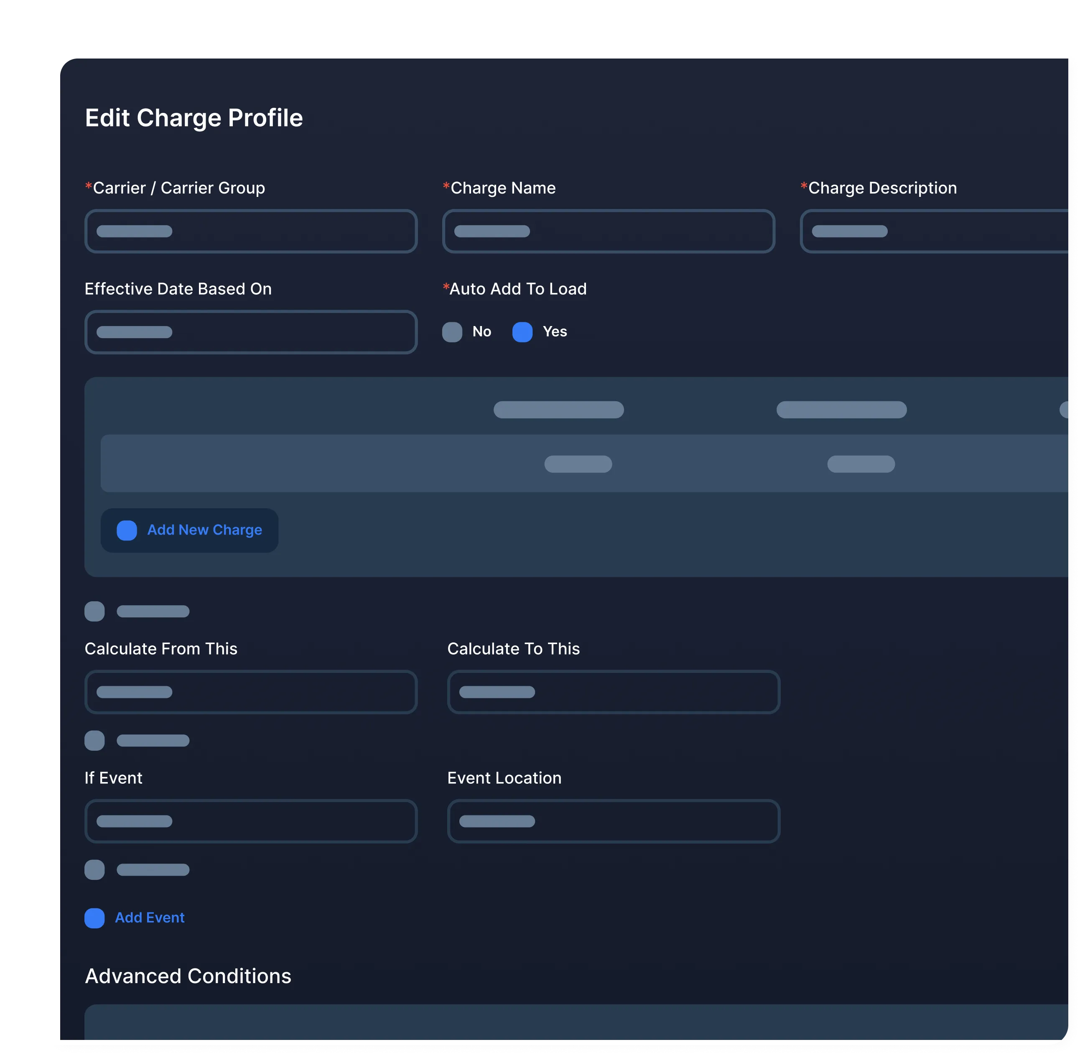The height and width of the screenshot is (1055, 1080).
Task: Select the Yes radio for Auto Add
Action: [x=522, y=332]
